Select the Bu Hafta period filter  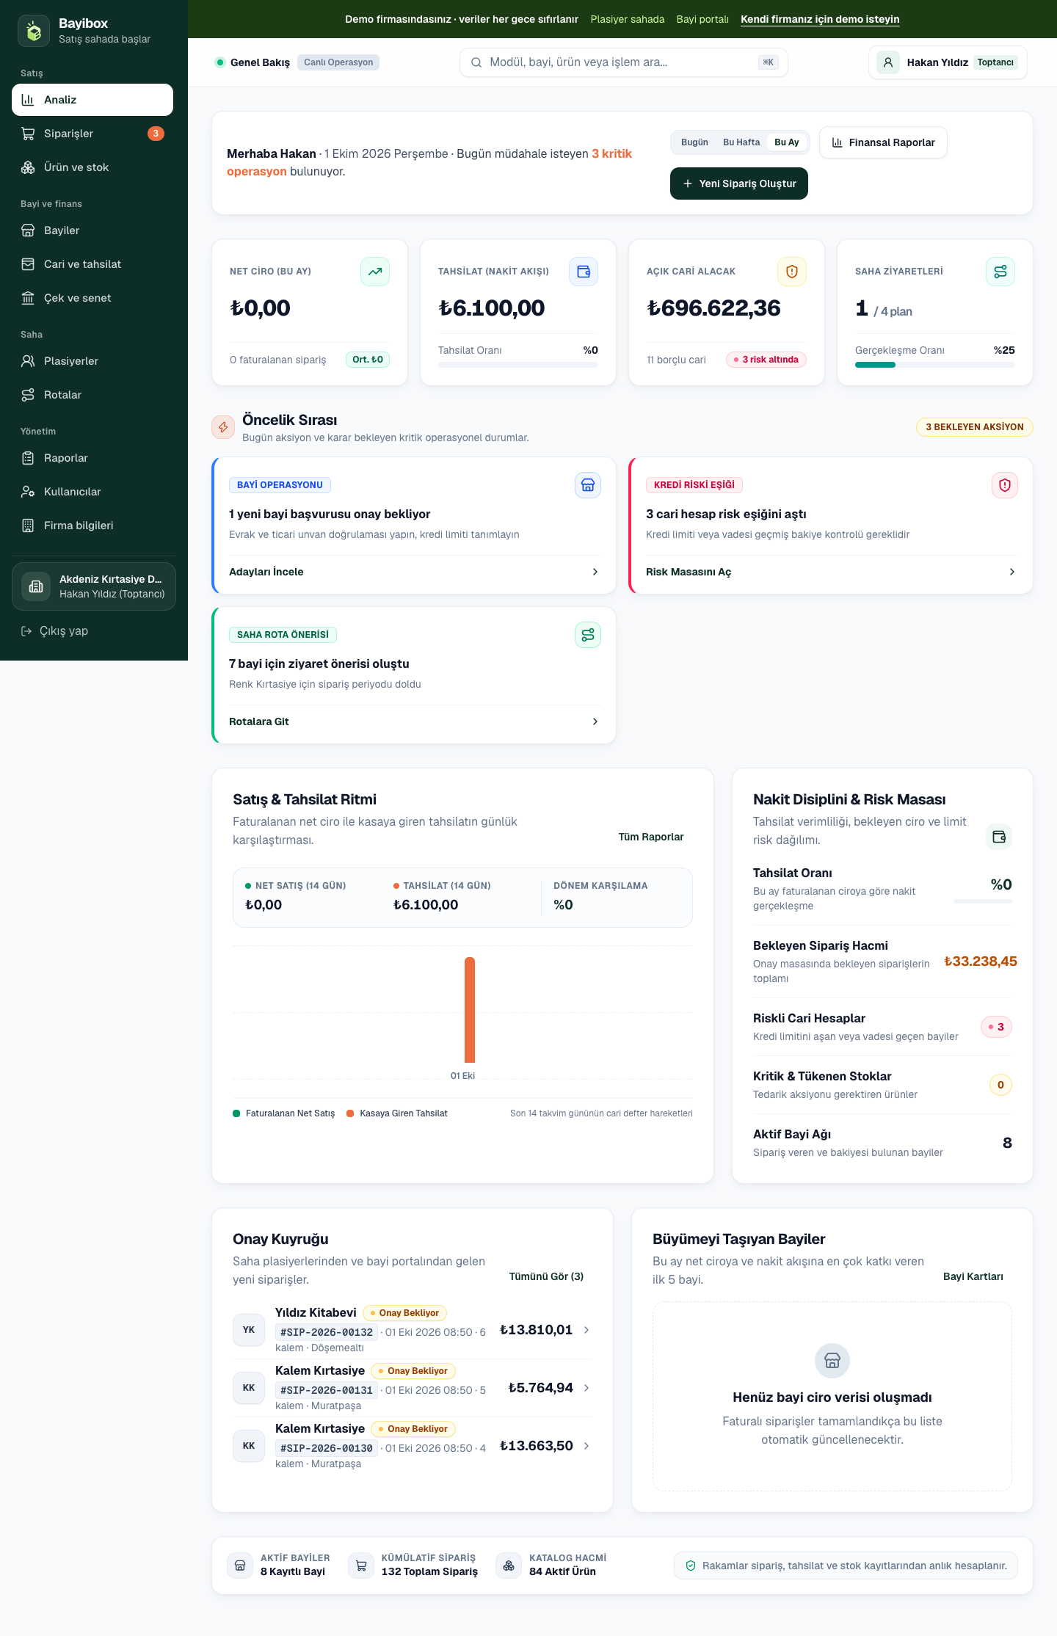(x=741, y=142)
